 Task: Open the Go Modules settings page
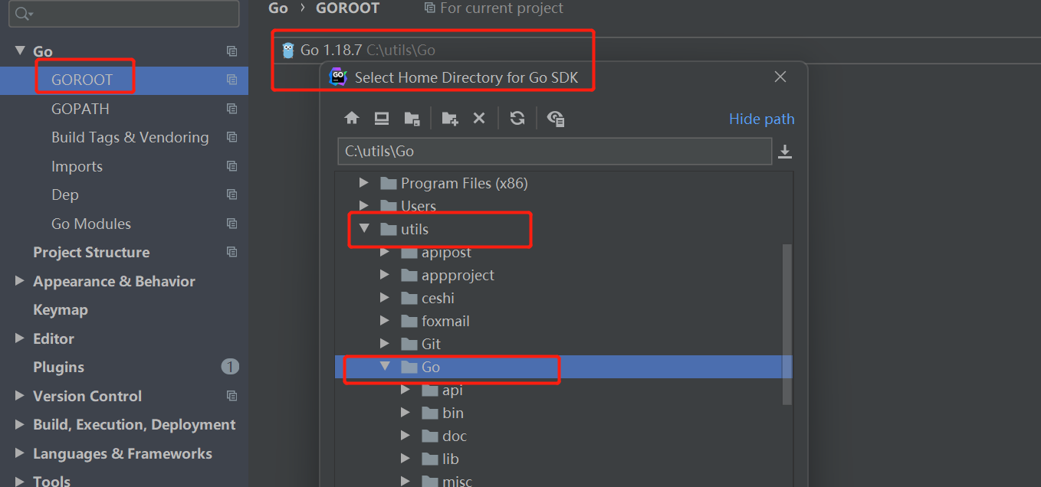91,224
